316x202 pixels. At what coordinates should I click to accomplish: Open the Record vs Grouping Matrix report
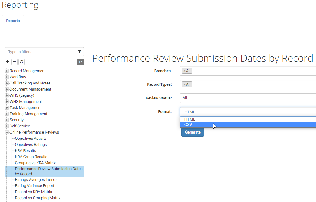tap(38, 198)
